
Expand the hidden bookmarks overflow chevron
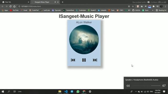(x=153, y=10)
